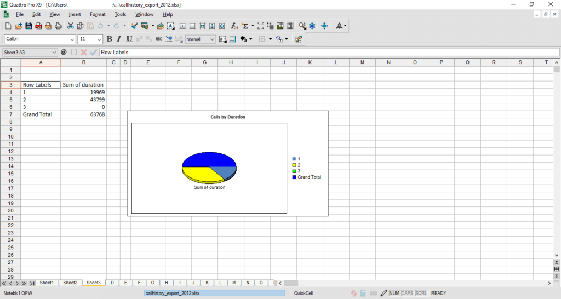Click the Save notebook icon
Image resolution: width=561 pixels, height=299 pixels.
tap(28, 26)
